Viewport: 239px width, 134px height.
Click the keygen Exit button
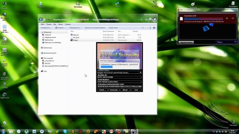coord(136,90)
